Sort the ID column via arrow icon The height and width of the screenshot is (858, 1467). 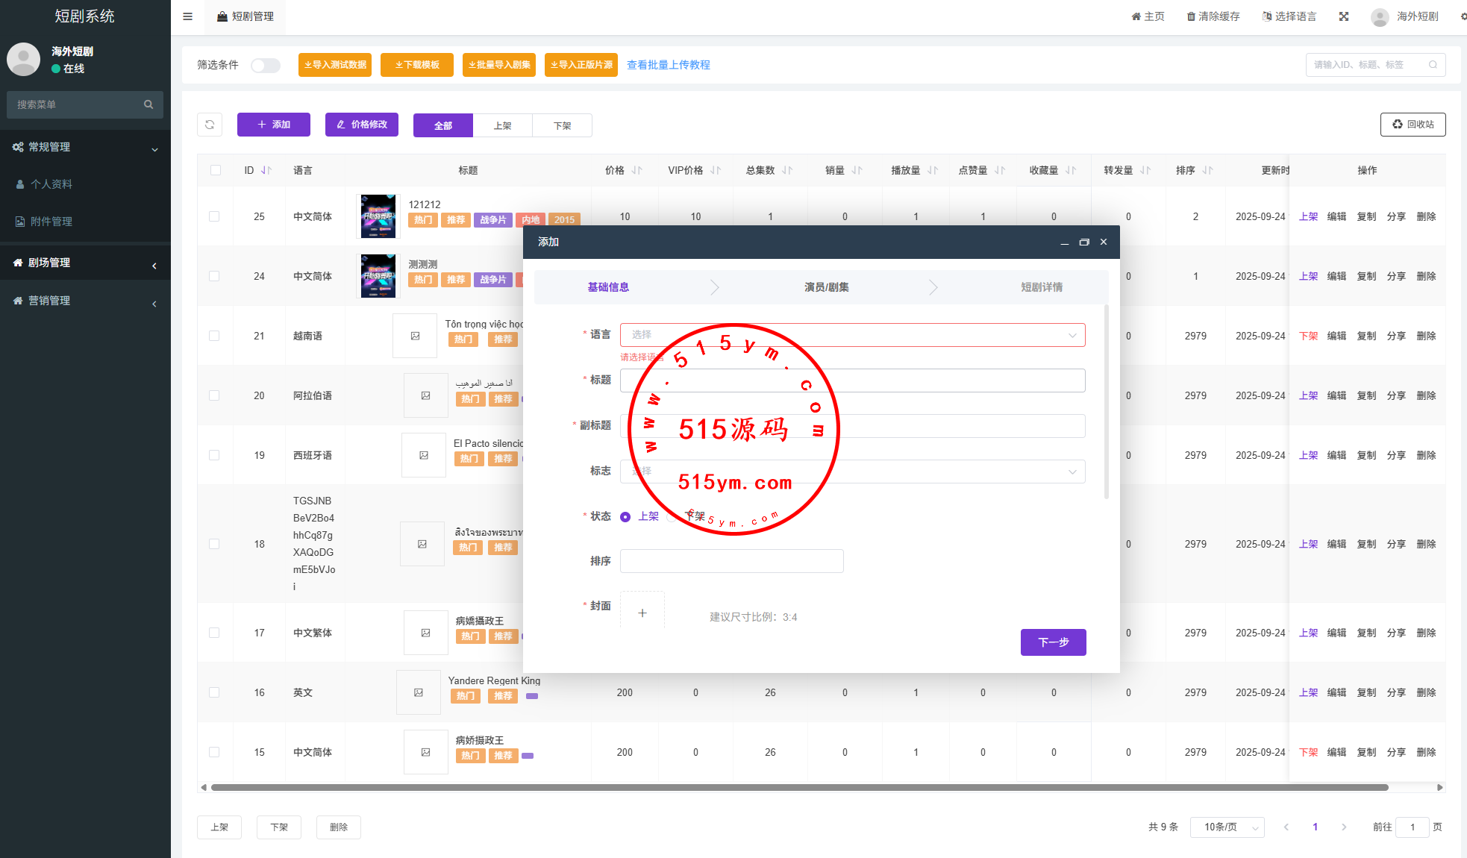[266, 171]
